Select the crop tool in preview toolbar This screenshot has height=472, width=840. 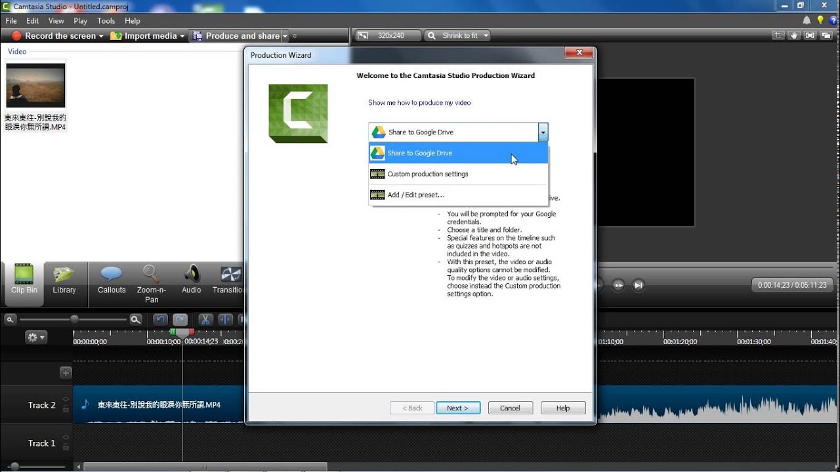778,36
